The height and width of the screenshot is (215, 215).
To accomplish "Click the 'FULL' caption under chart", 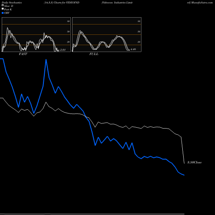I will (94, 54).
